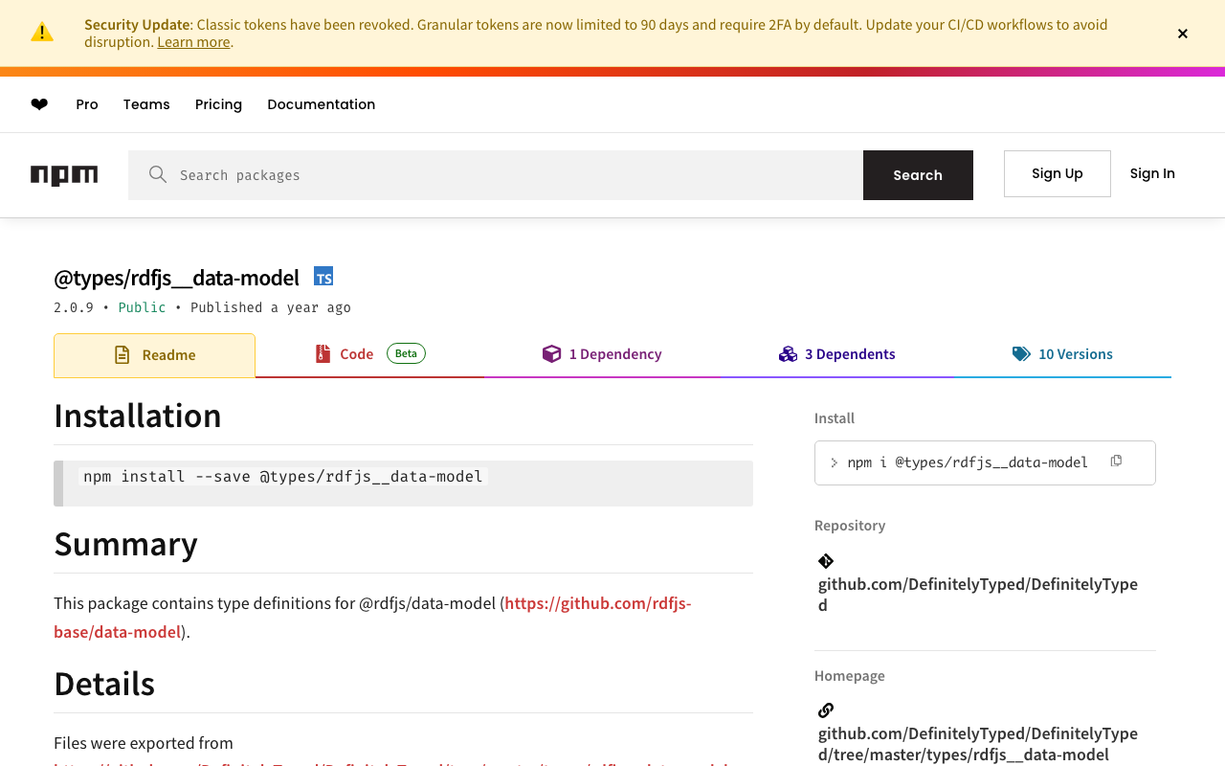This screenshot has width=1225, height=766.
Task: Click the heart icon in top navigation
Action: pos(39,104)
